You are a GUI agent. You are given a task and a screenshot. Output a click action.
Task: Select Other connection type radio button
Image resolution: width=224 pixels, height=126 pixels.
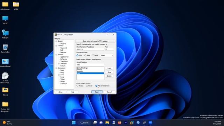pyautogui.click(x=93, y=55)
